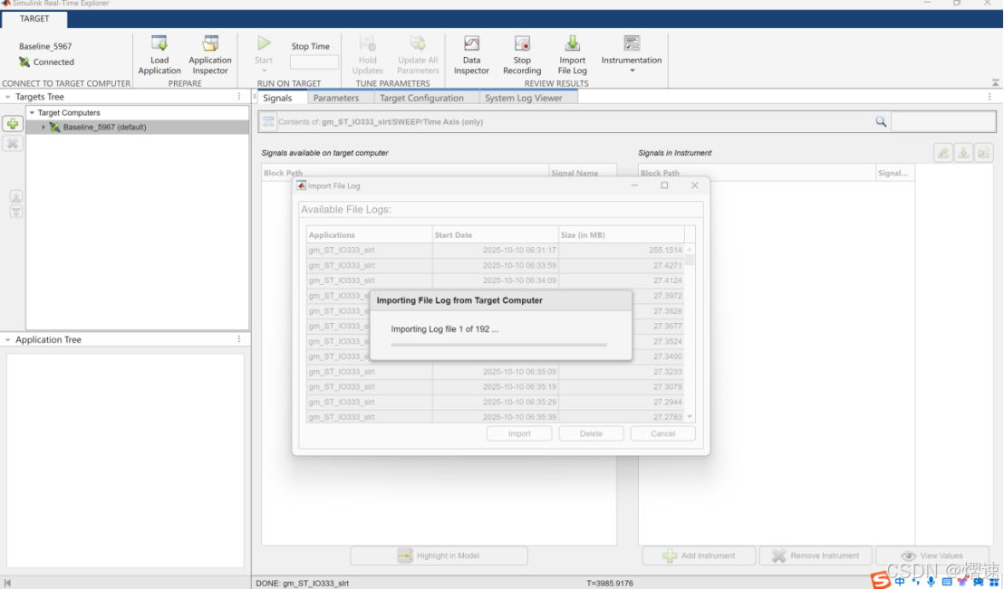
Task: Click the signal search text field
Action: pos(944,121)
